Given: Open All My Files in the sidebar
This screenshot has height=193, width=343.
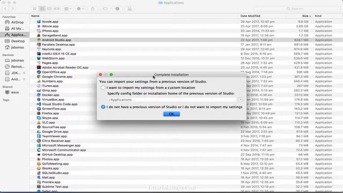Looking at the screenshot, I should pyautogui.click(x=14, y=28).
